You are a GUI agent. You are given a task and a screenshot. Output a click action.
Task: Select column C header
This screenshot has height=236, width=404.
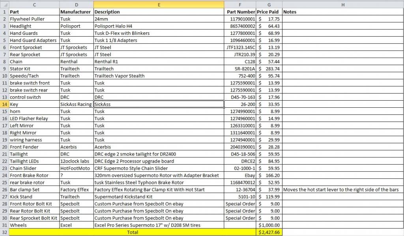pyautogui.click(x=34, y=4)
